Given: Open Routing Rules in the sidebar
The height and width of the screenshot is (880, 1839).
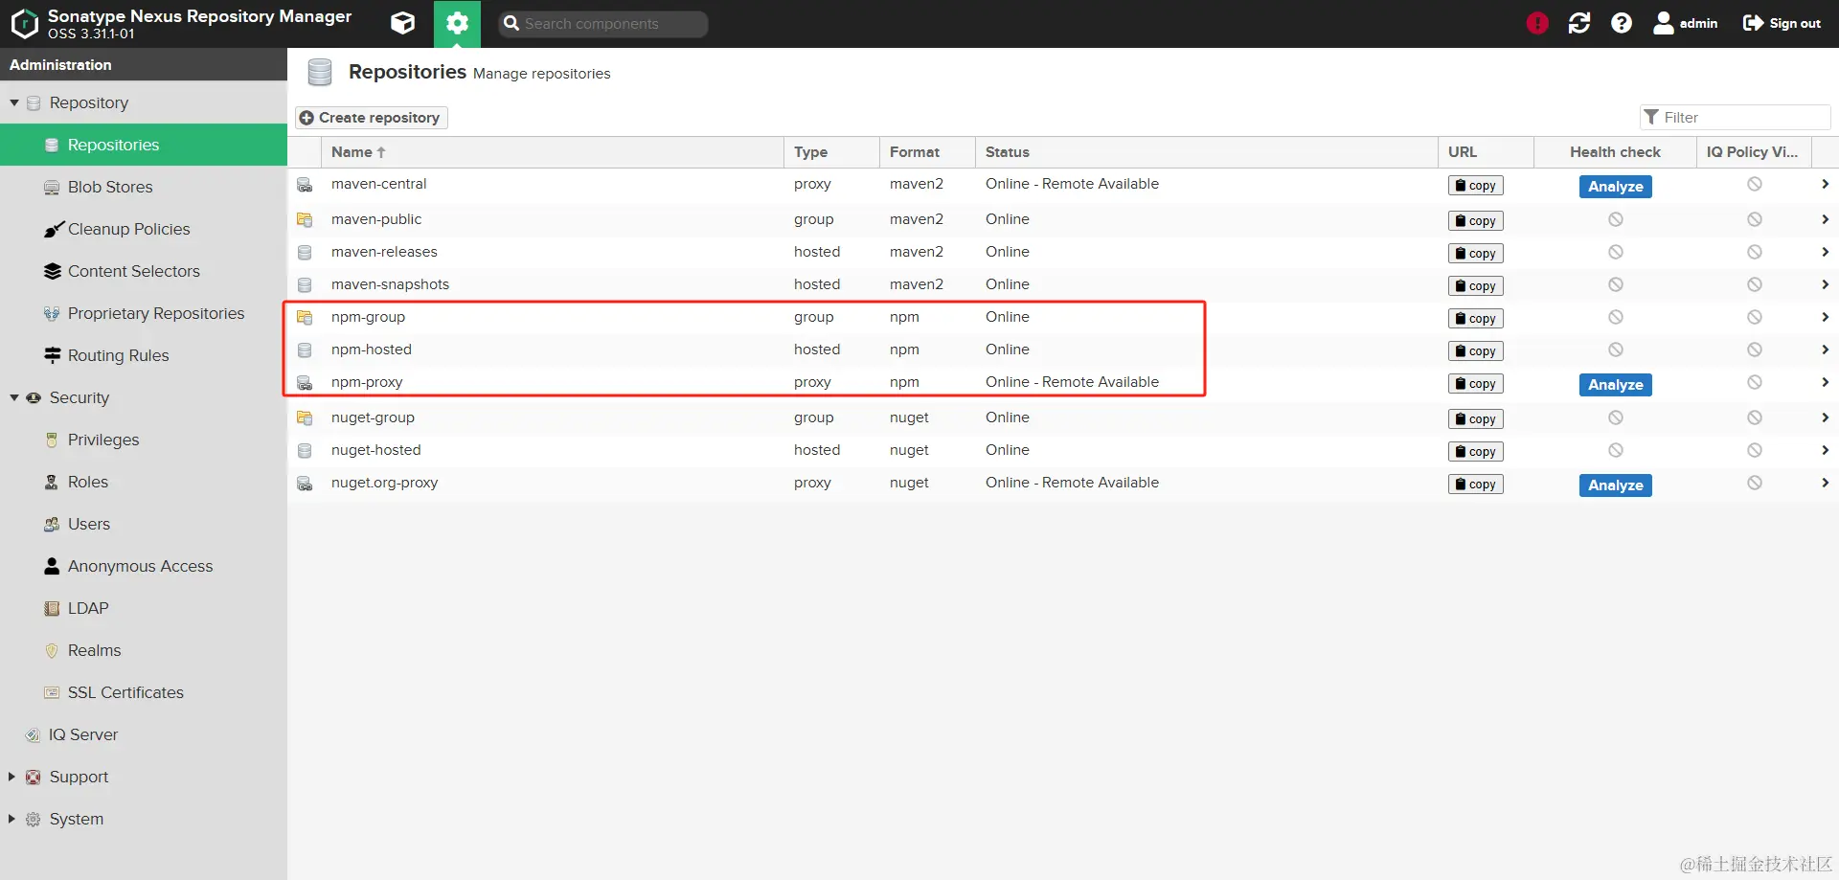Looking at the screenshot, I should click(x=144, y=355).
